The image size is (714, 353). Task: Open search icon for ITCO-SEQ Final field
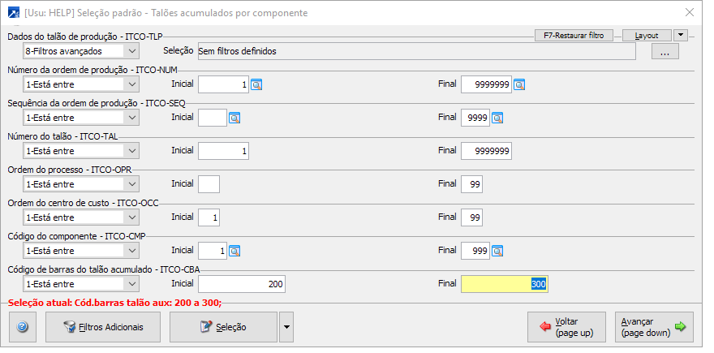[498, 118]
